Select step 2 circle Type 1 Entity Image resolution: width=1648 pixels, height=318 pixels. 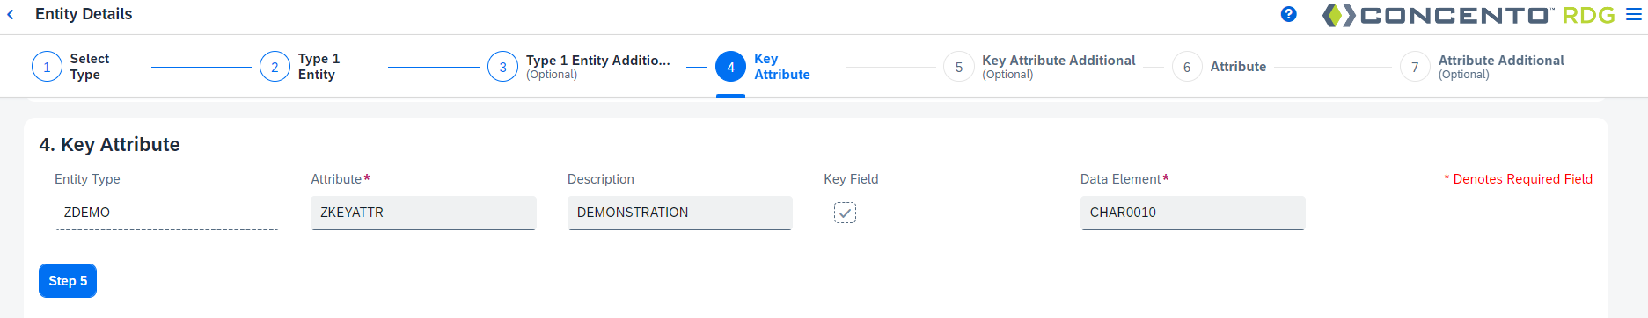coord(275,67)
